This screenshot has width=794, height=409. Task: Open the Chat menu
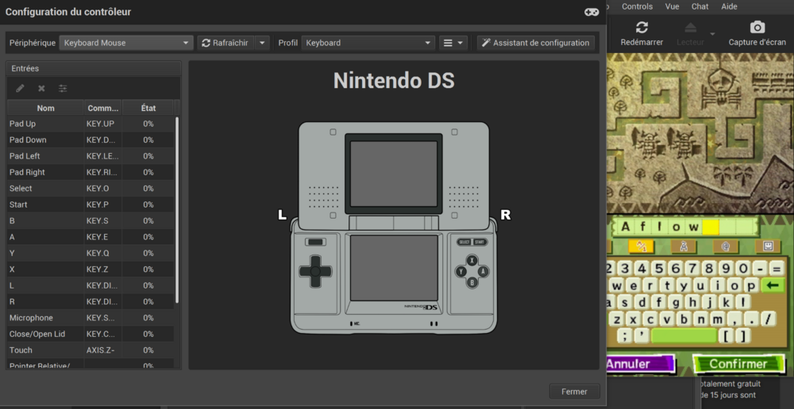(700, 6)
